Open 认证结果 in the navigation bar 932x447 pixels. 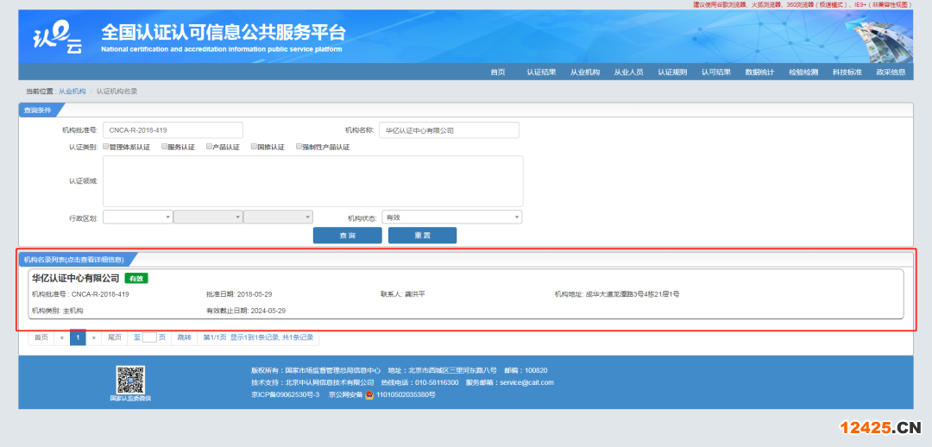[x=541, y=72]
